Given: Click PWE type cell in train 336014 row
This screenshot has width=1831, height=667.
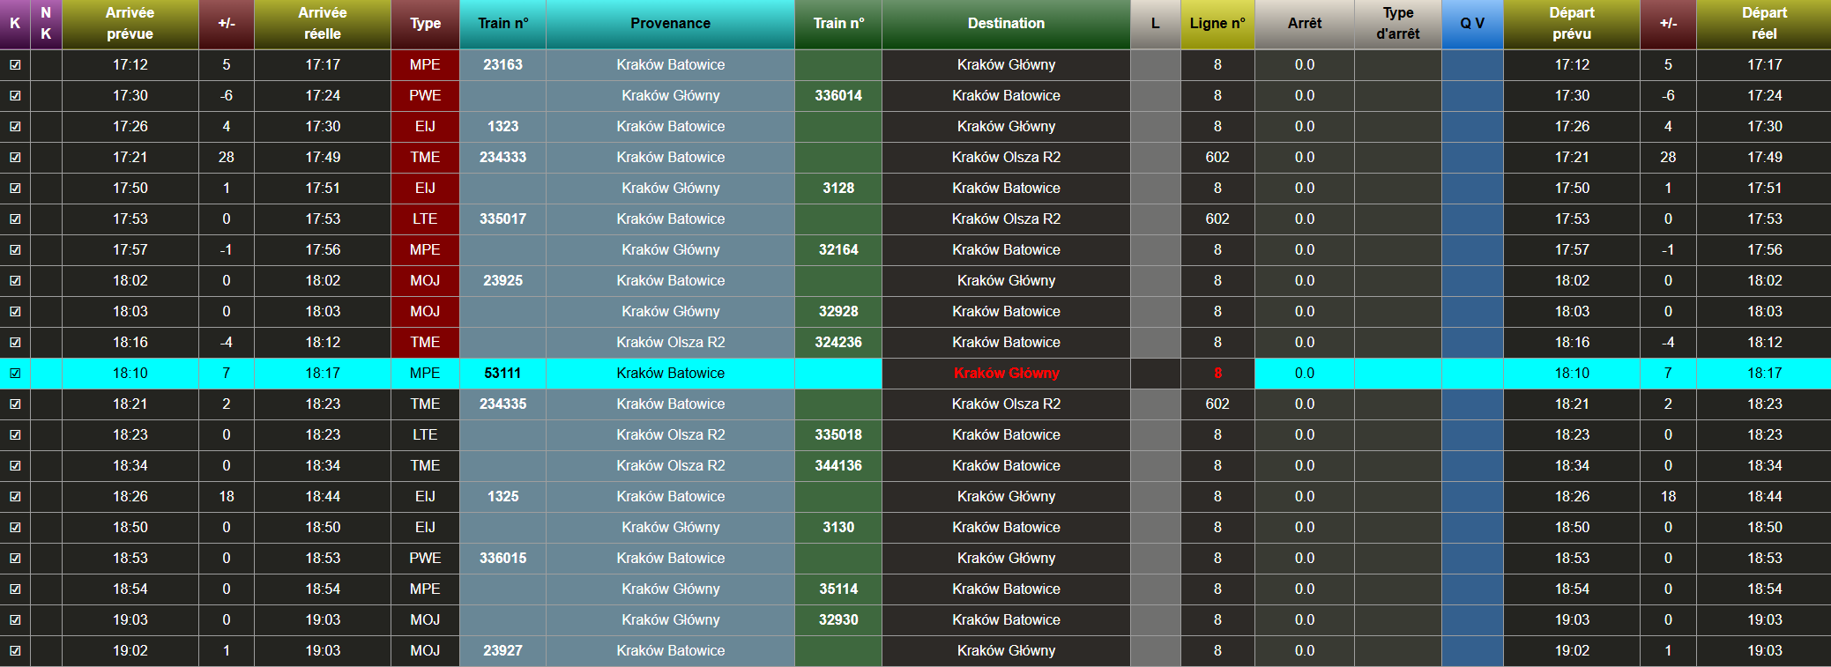Looking at the screenshot, I should point(425,95).
